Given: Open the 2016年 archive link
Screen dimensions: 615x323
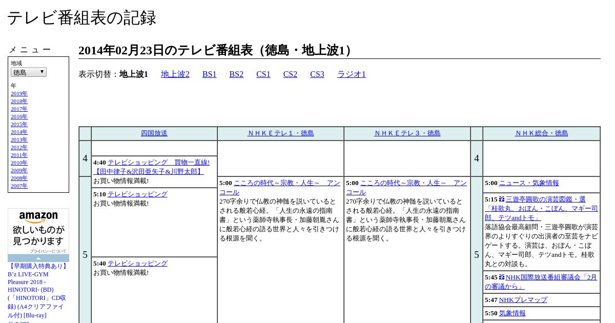Looking at the screenshot, I should pyautogui.click(x=19, y=116).
